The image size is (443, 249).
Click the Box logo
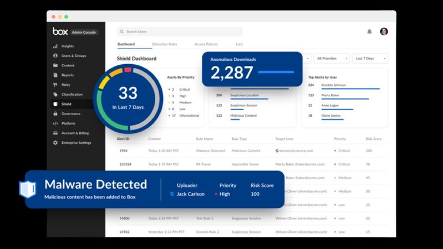pos(60,32)
